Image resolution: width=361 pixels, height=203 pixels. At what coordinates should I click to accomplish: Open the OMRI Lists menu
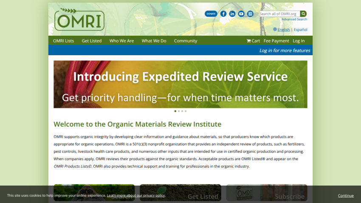pyautogui.click(x=64, y=41)
